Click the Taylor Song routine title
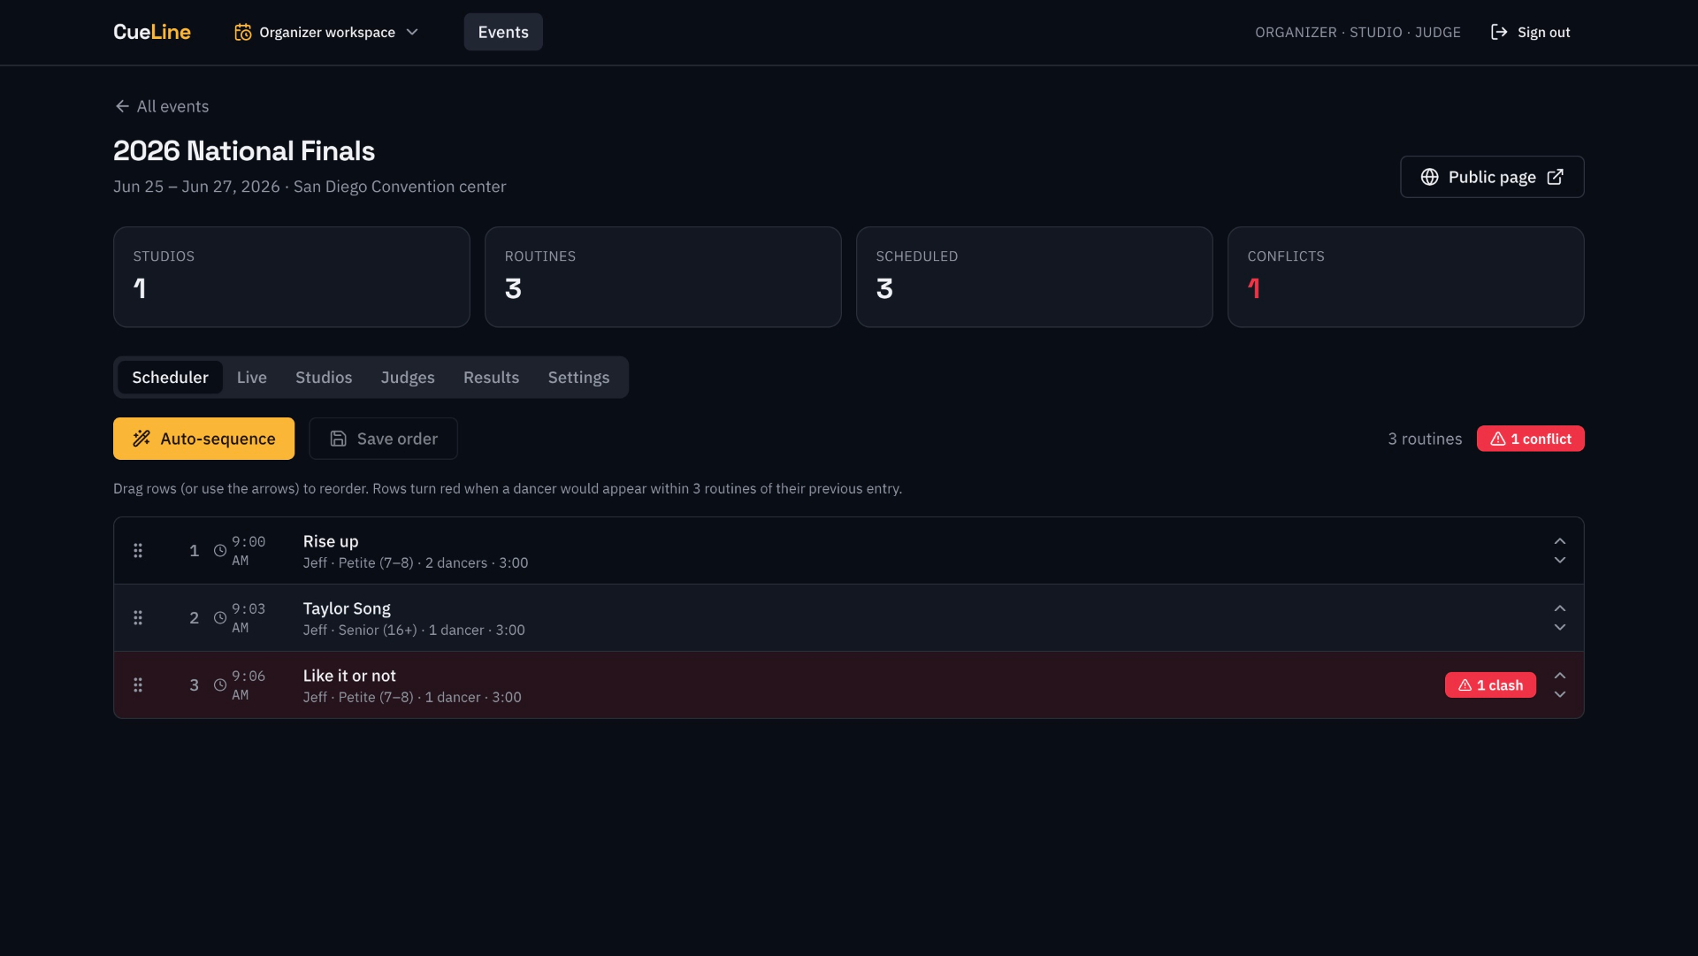This screenshot has width=1698, height=956. (x=347, y=608)
